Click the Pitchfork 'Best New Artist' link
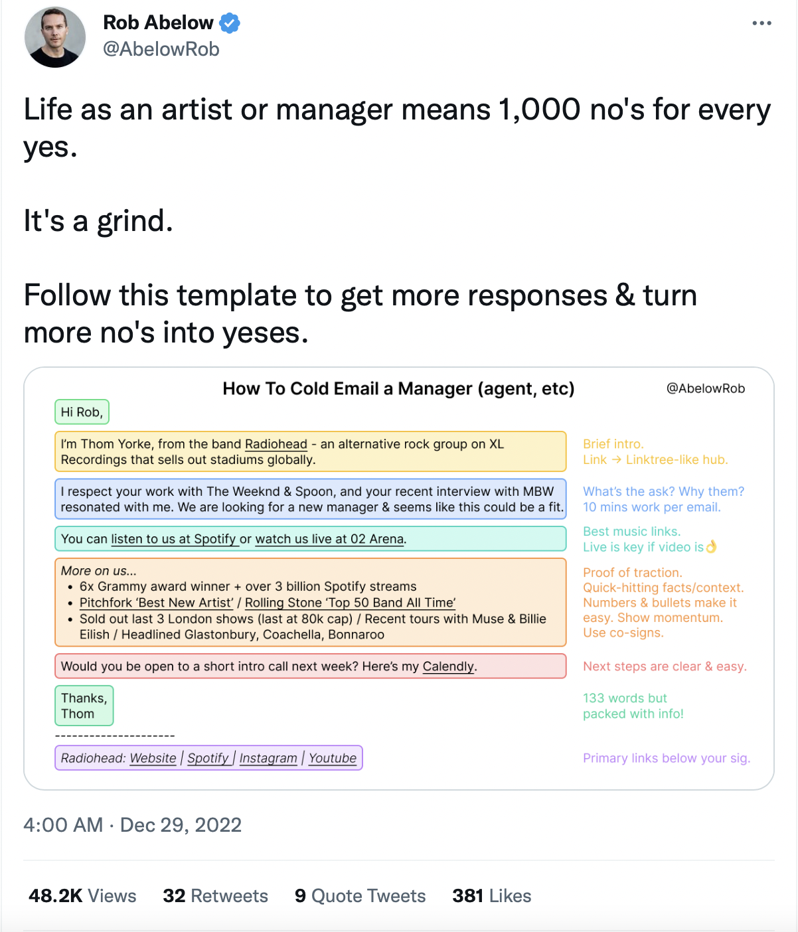Screen dimensions: 798x932 (x=157, y=603)
